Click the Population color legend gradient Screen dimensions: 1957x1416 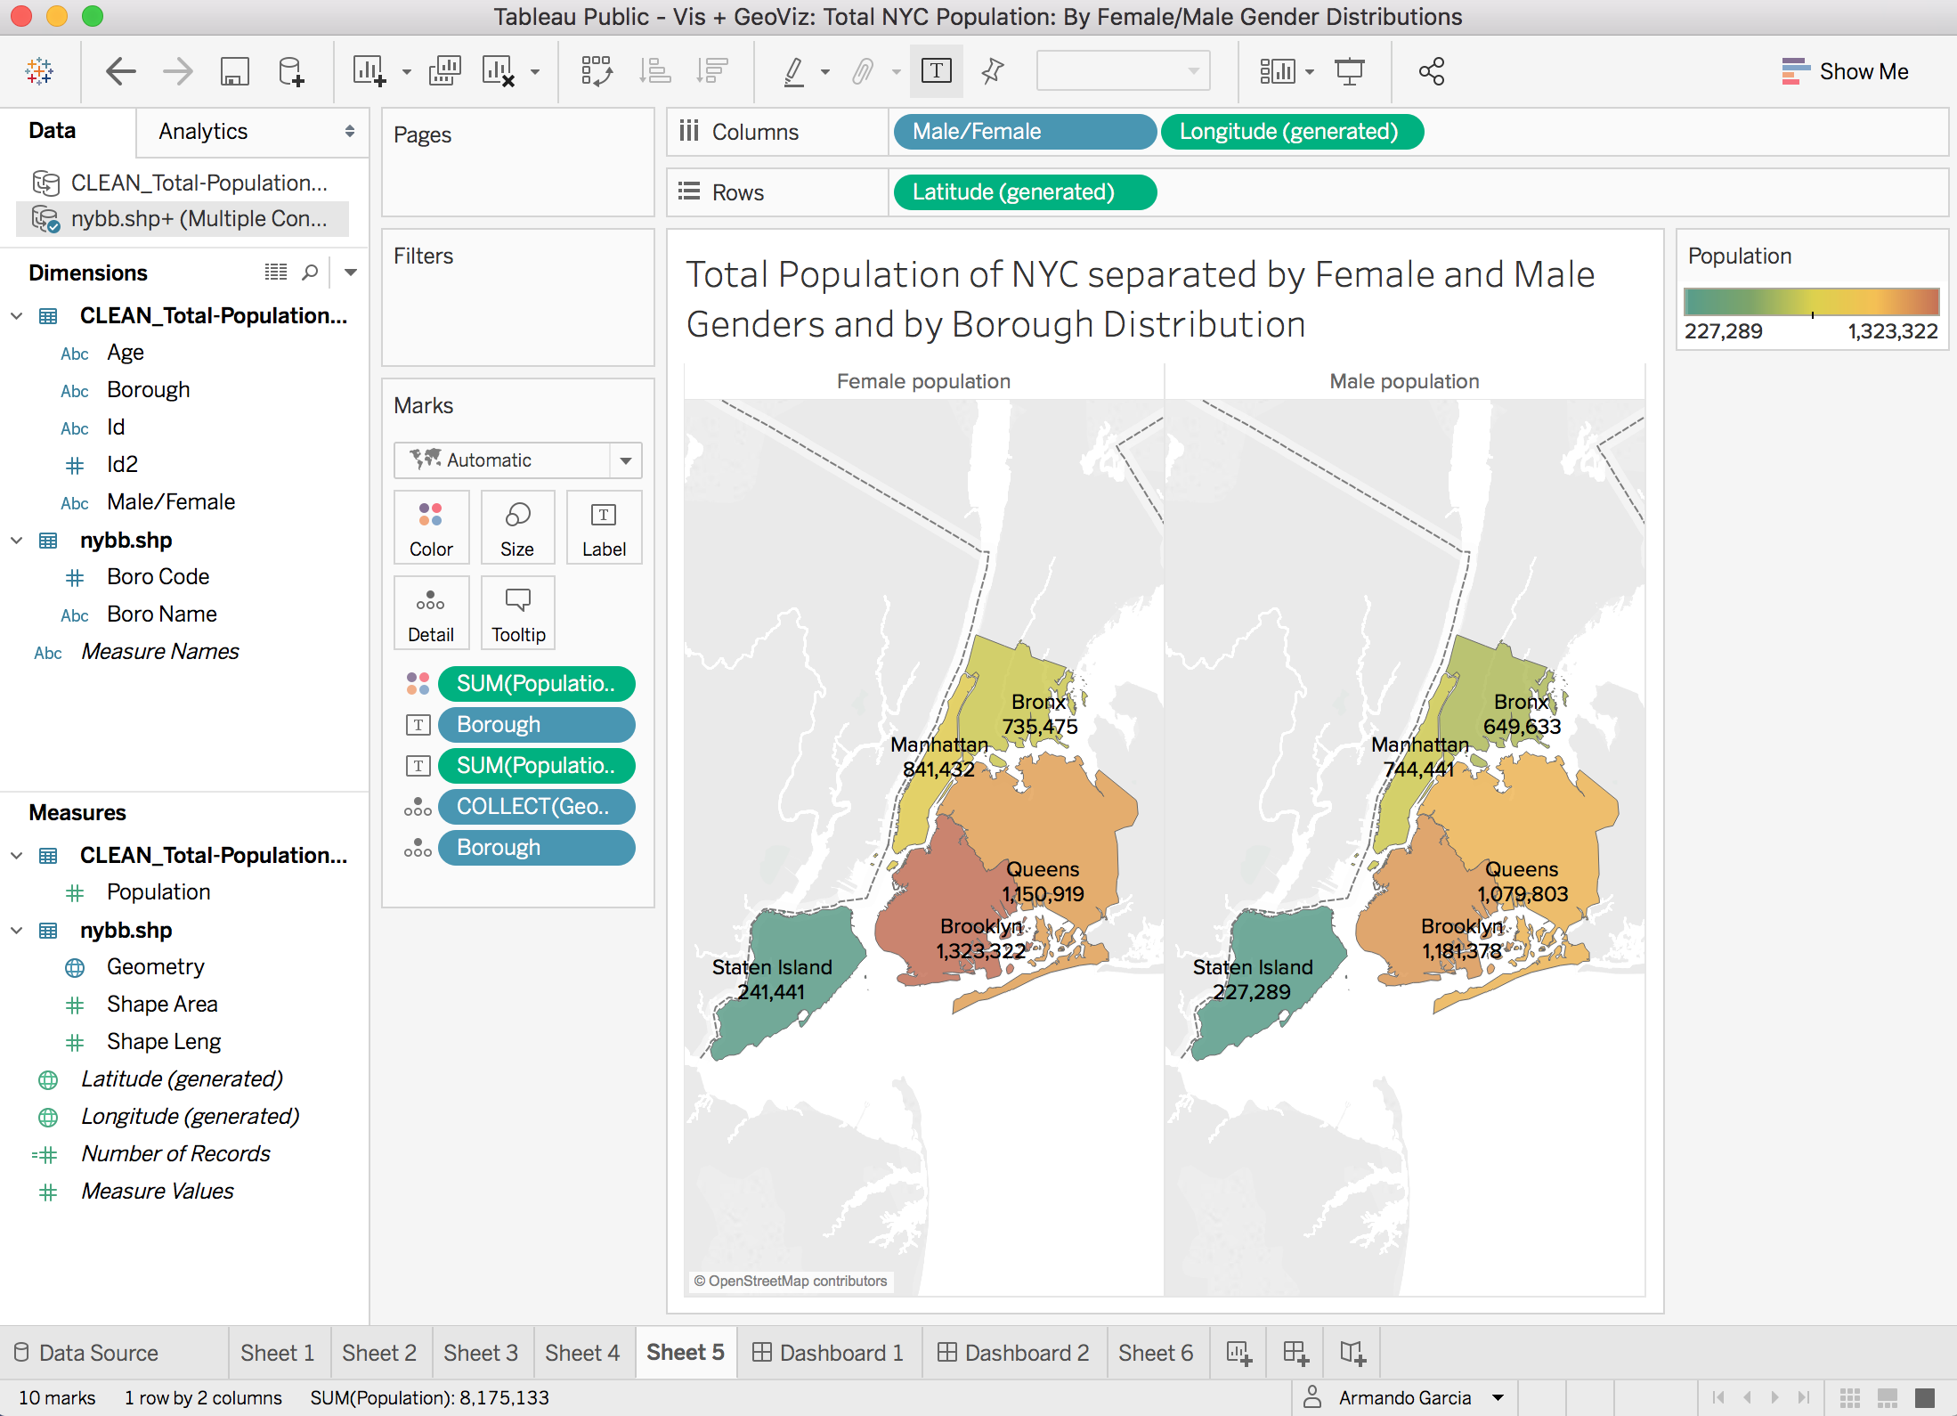coord(1811,302)
